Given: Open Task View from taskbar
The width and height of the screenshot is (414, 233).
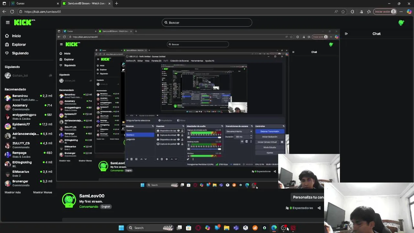Looking at the screenshot, I should [180, 228].
